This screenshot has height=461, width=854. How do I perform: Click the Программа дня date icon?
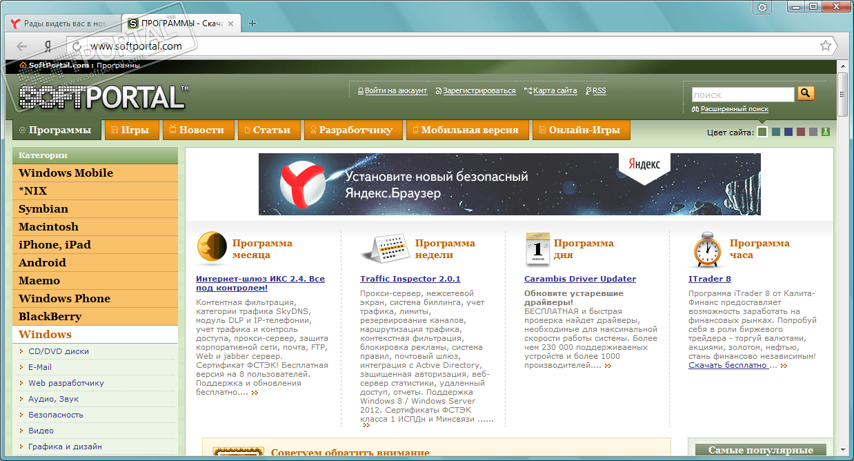click(x=537, y=249)
